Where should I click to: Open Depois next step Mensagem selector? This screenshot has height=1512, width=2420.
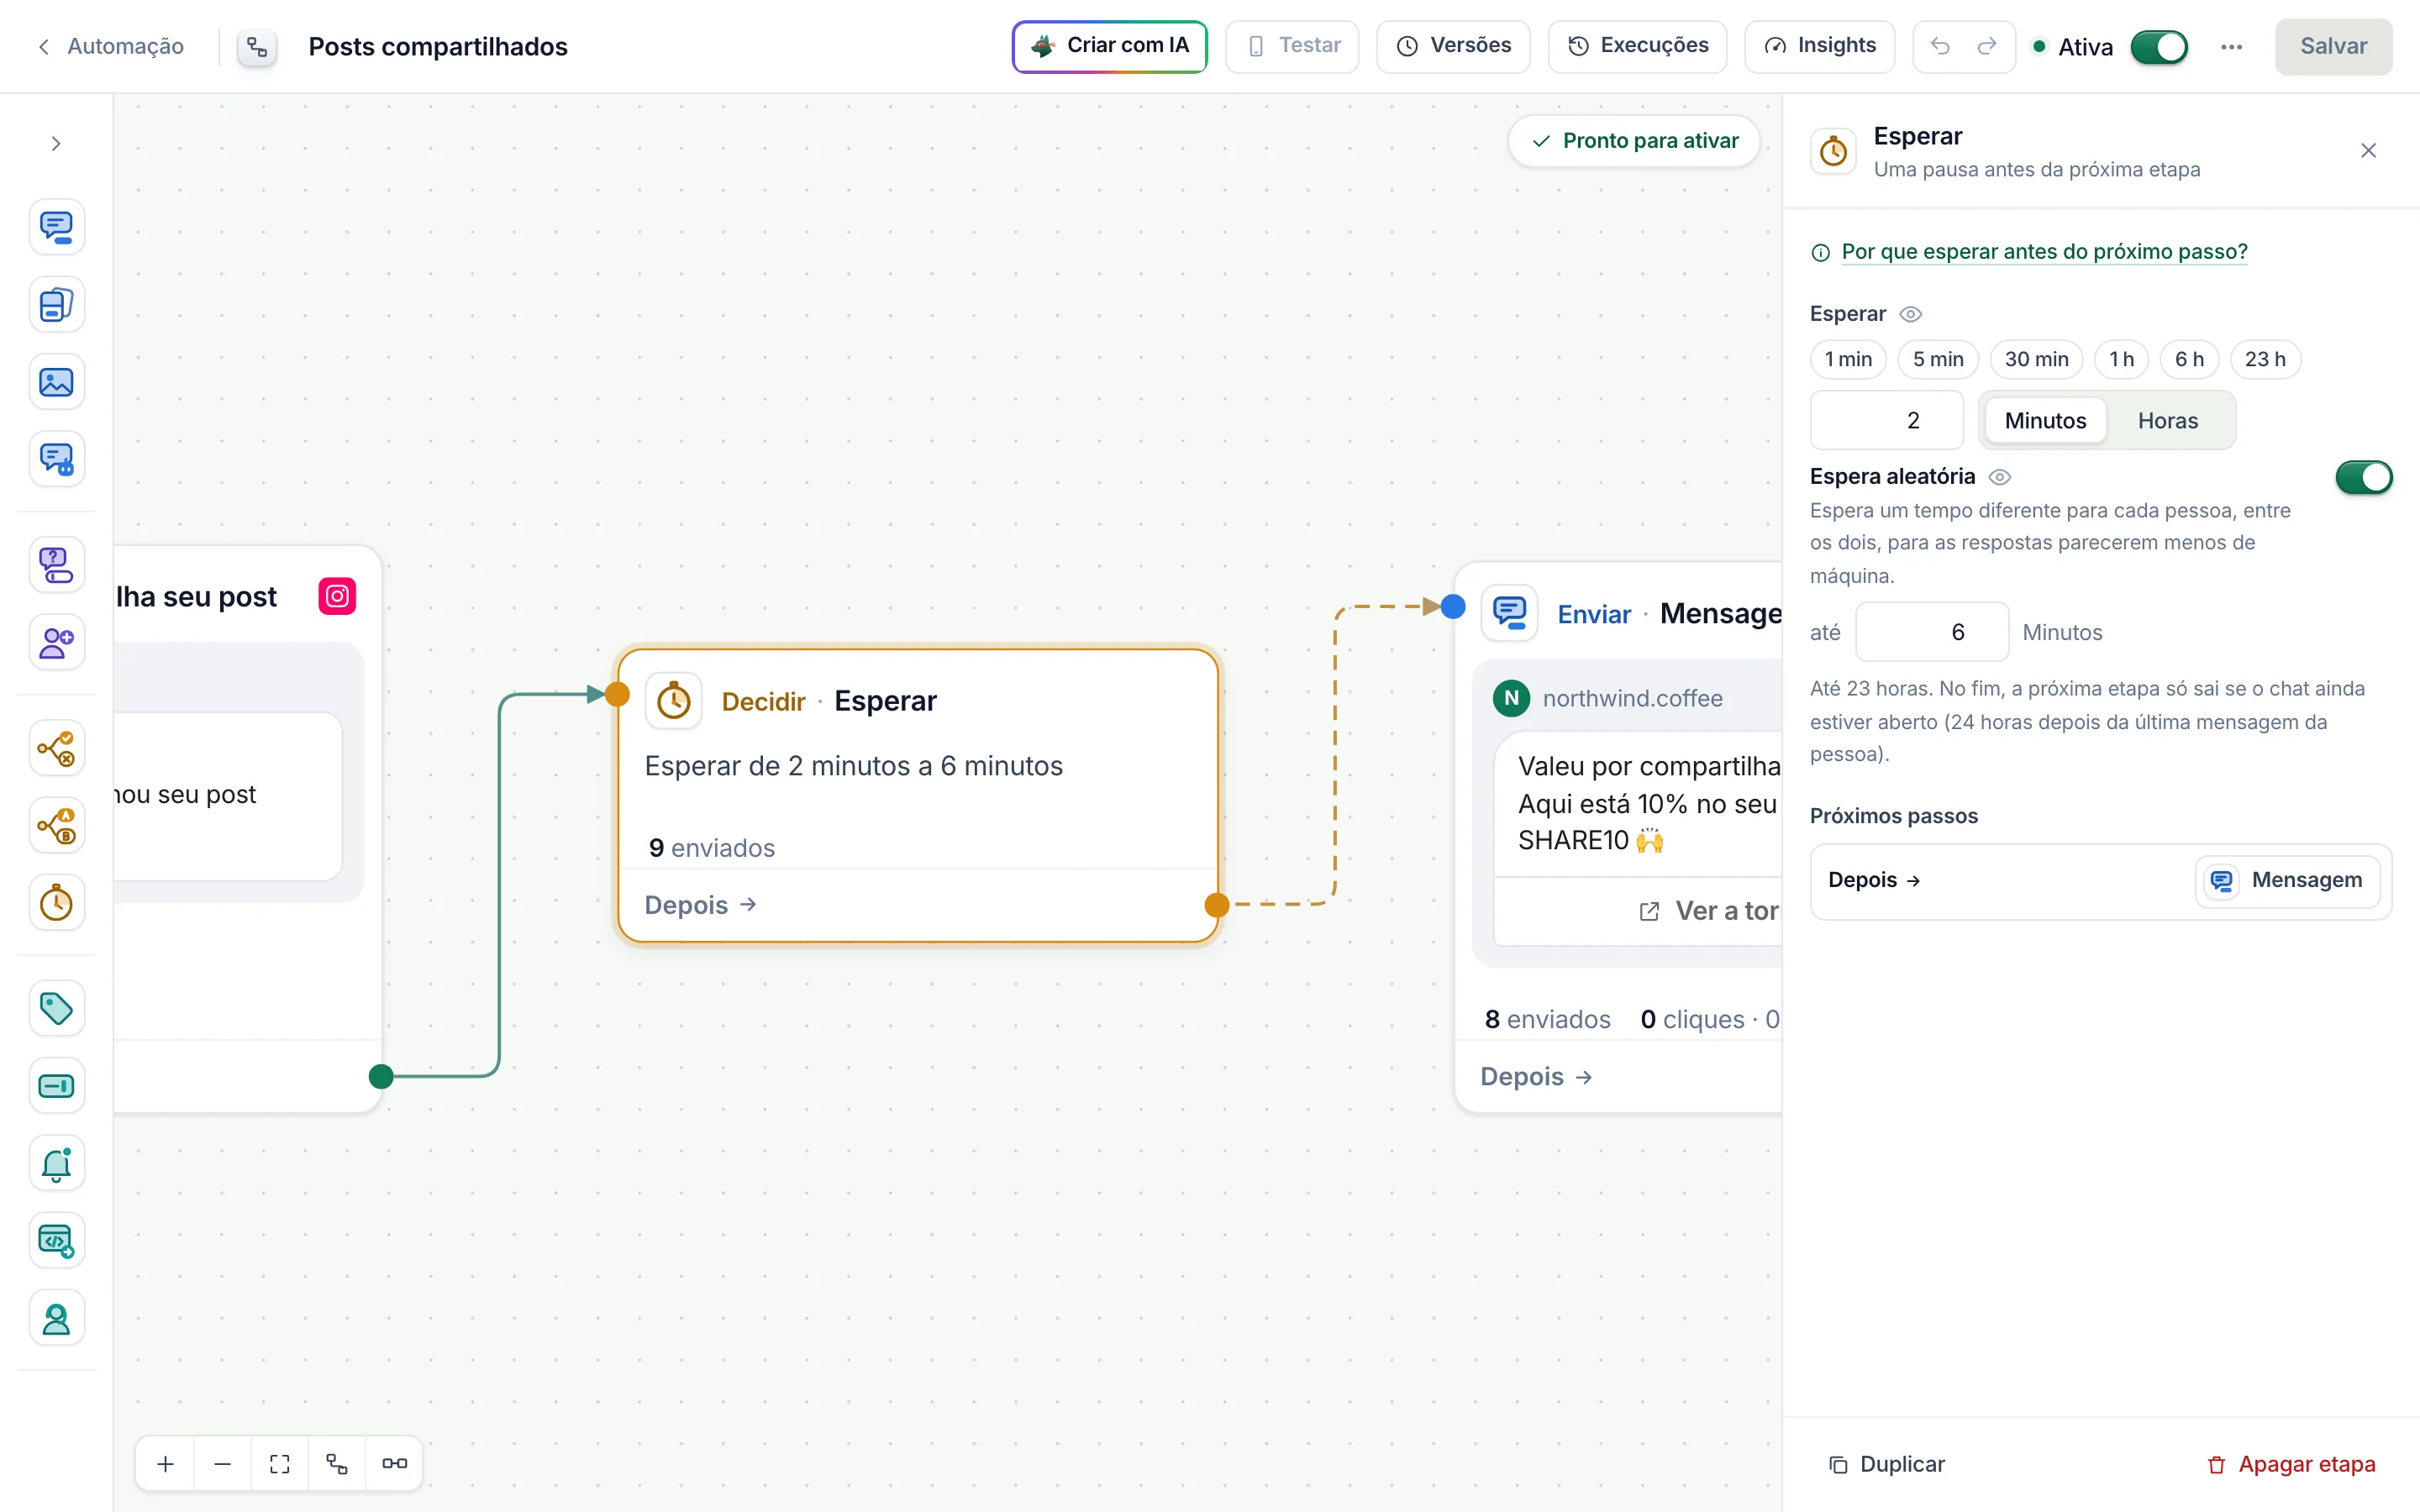[2287, 881]
